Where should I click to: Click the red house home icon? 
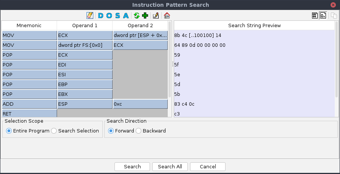coord(167,15)
